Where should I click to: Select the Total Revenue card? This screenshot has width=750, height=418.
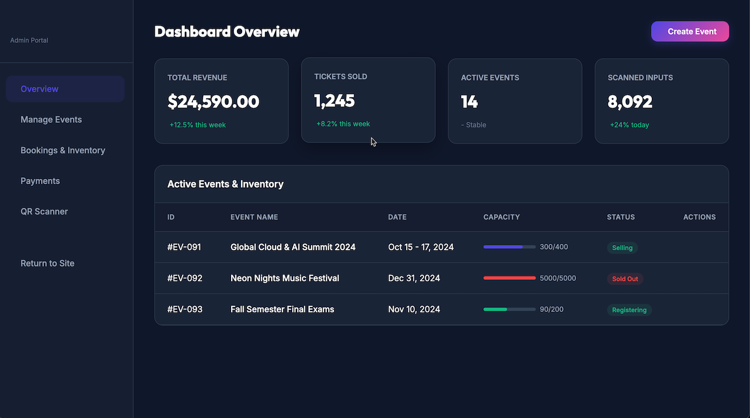221,101
